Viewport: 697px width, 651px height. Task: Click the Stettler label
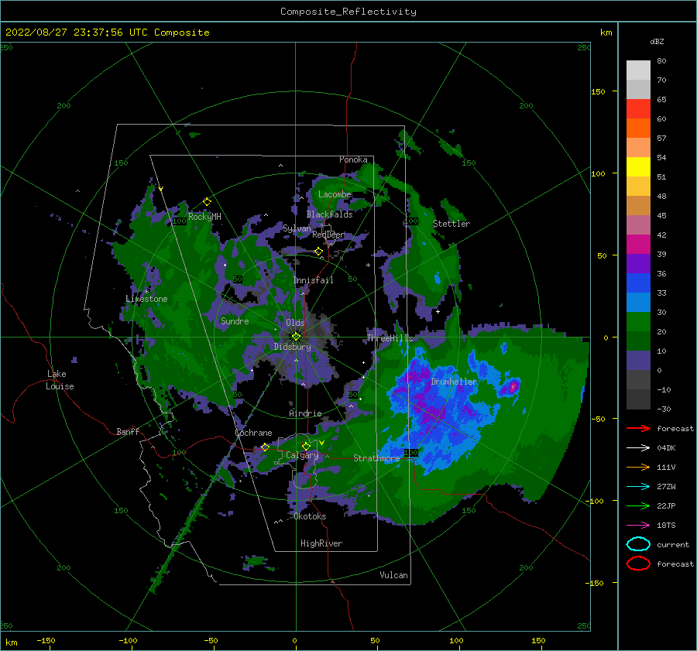pos(452,224)
